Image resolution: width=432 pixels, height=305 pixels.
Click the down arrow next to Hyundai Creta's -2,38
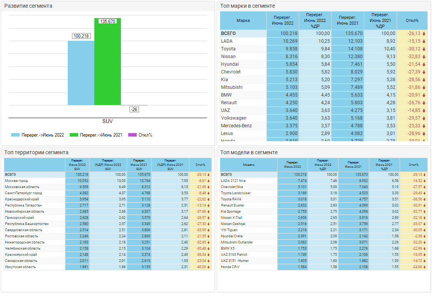coord(425,236)
